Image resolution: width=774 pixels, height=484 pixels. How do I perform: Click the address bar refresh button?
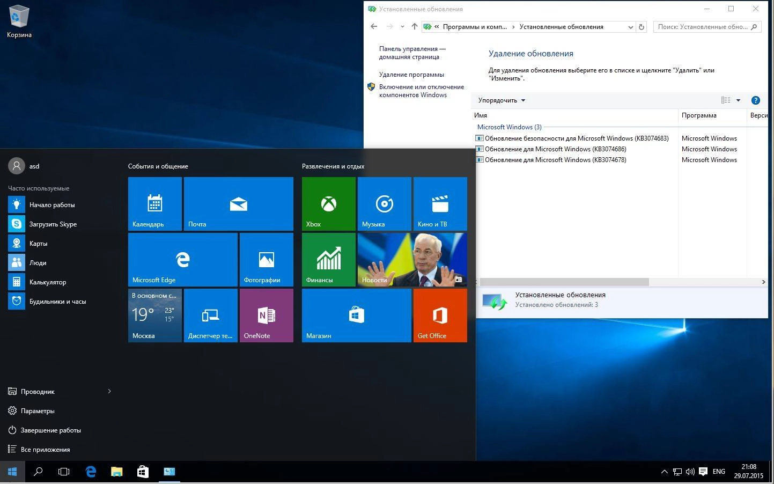coord(641,27)
